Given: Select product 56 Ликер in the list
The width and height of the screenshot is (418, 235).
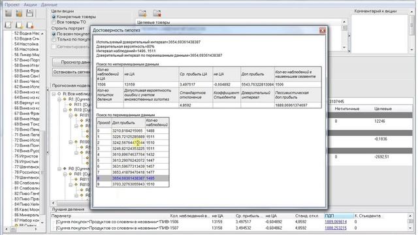Looking at the screenshot, I should [x=27, y=55].
